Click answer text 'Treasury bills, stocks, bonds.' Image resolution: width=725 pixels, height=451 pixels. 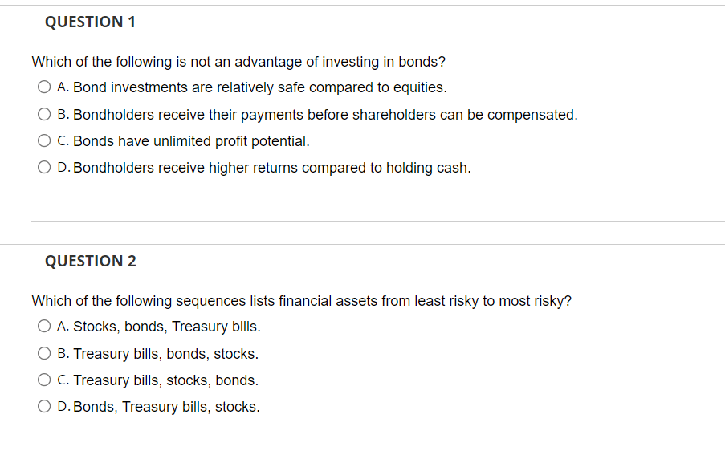click(165, 380)
